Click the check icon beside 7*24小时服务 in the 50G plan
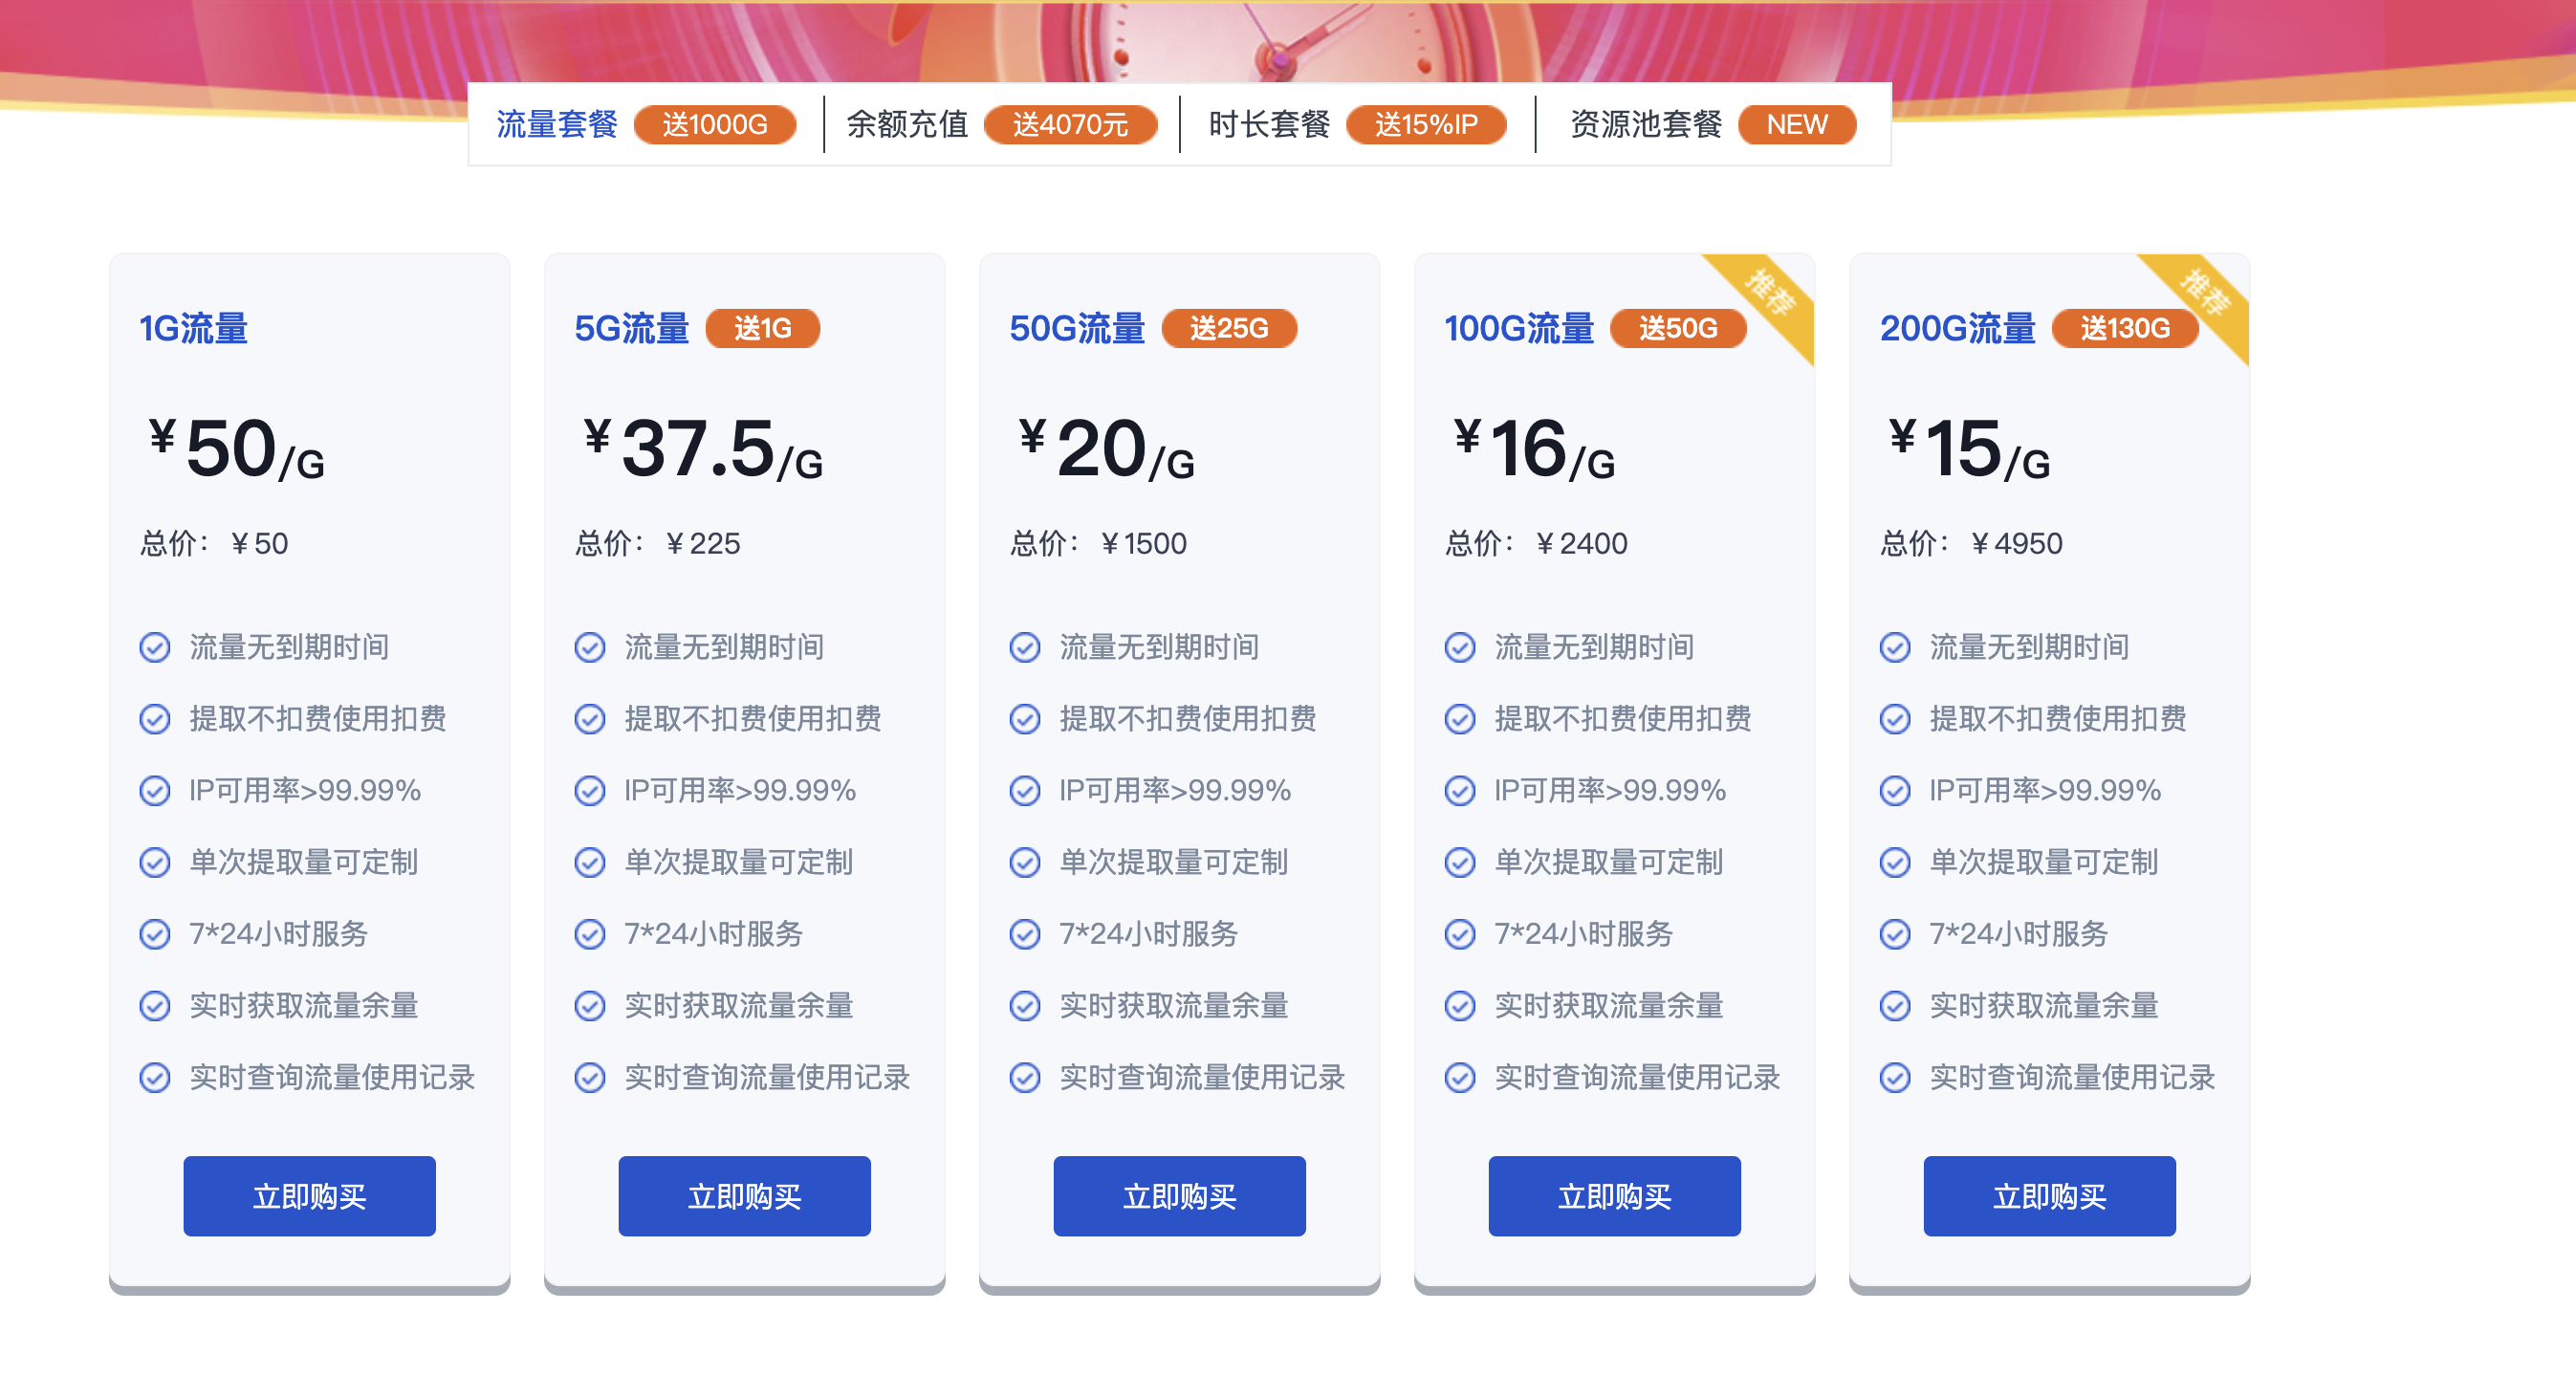Image resolution: width=2576 pixels, height=1377 pixels. 1025,934
